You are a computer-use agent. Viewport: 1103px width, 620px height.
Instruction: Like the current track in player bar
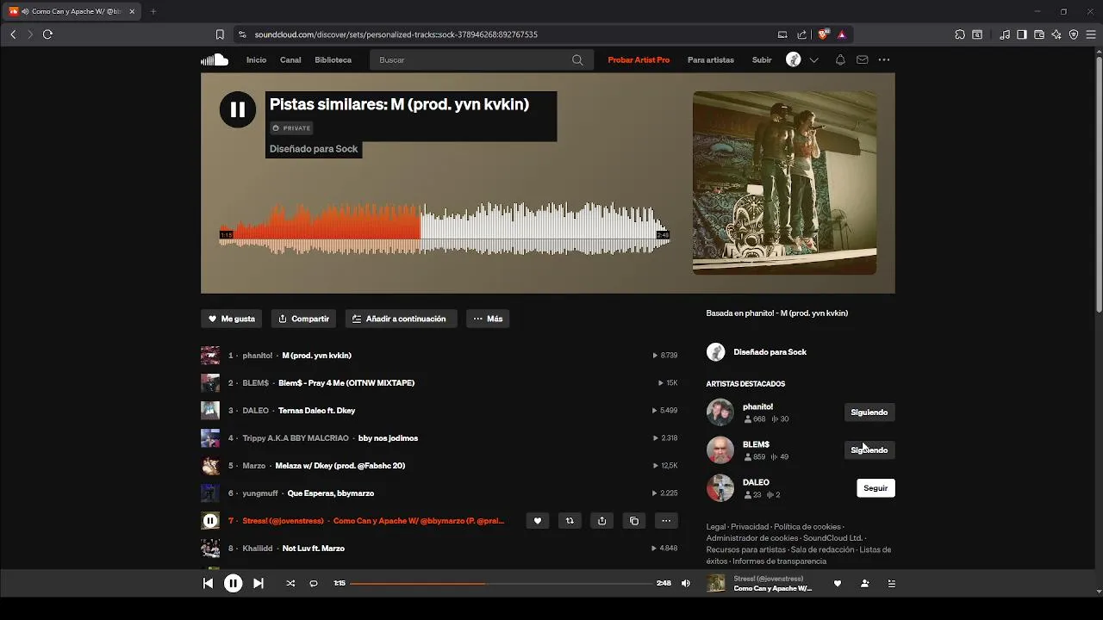[x=838, y=583]
